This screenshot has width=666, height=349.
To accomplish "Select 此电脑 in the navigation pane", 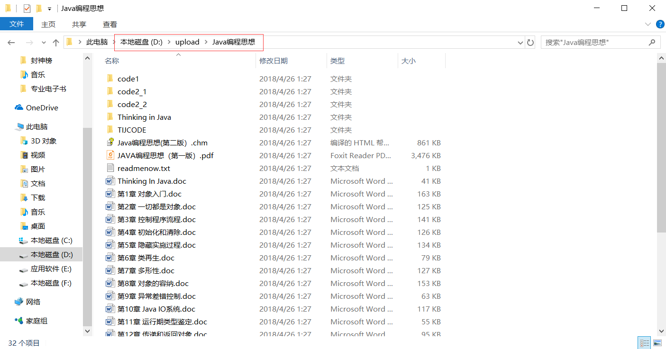I will [36, 126].
